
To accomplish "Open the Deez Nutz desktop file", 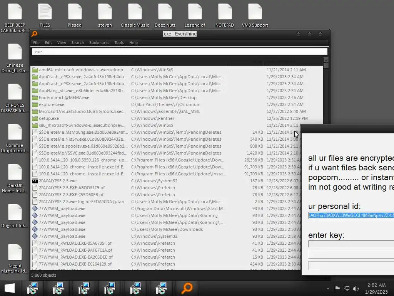I will (x=165, y=15).
